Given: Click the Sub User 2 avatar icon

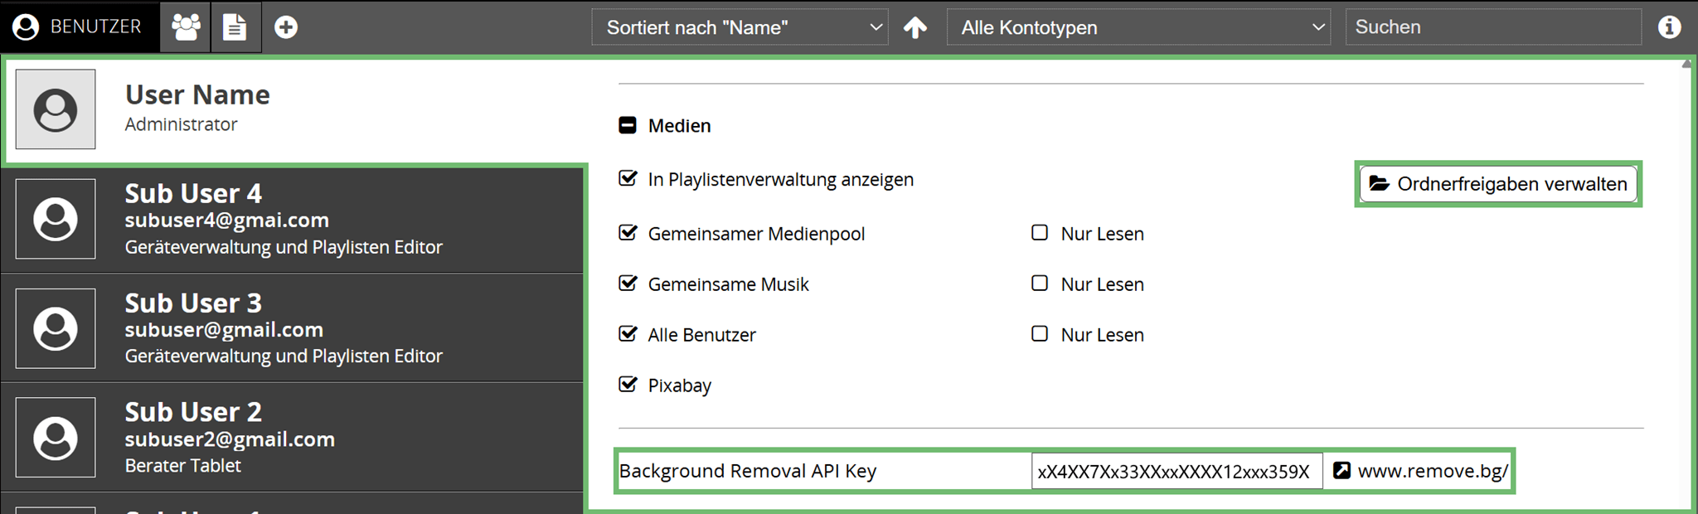Looking at the screenshot, I should tap(56, 438).
